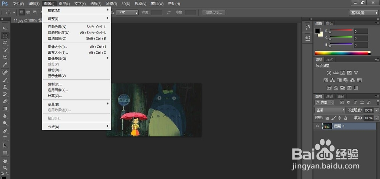Viewport: 380px width, 179px height.
Task: Swap foreground and background colors in toolbox
Action: coord(7,173)
